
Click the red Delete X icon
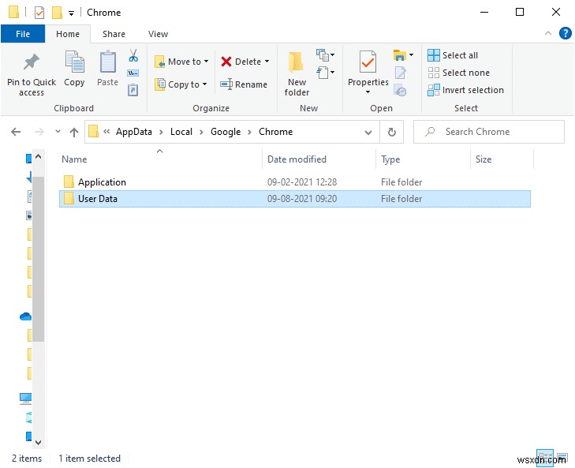(226, 62)
